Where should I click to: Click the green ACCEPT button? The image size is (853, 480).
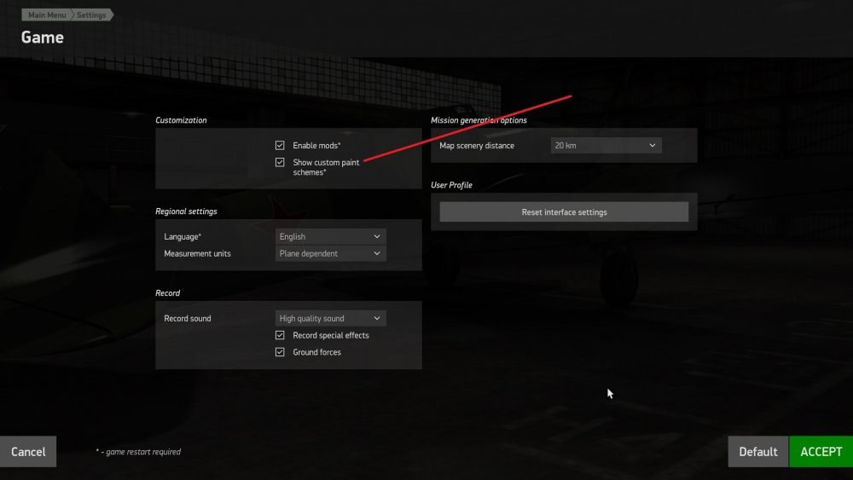coord(821,452)
